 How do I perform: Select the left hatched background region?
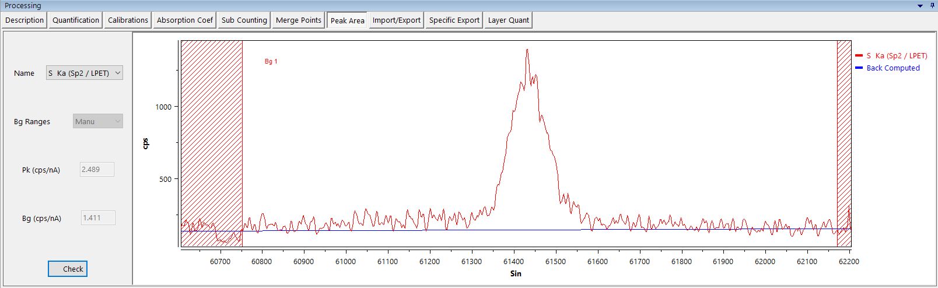click(x=211, y=143)
